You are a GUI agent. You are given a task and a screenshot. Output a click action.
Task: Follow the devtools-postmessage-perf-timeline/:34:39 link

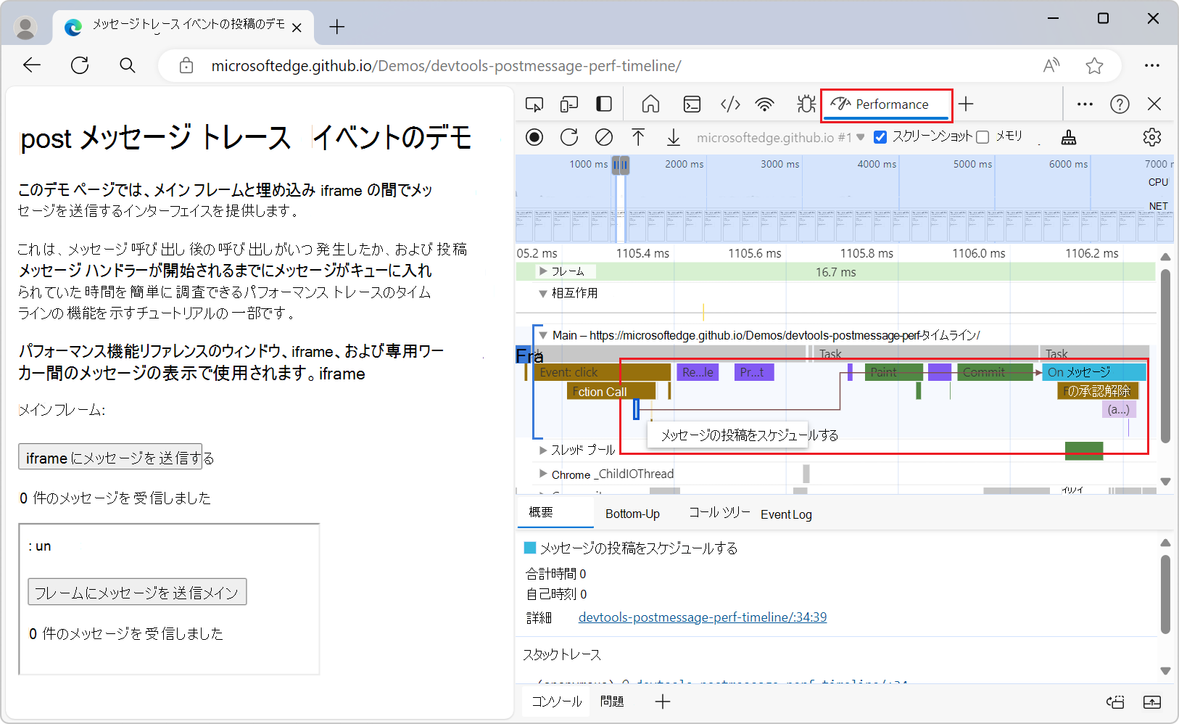702,617
